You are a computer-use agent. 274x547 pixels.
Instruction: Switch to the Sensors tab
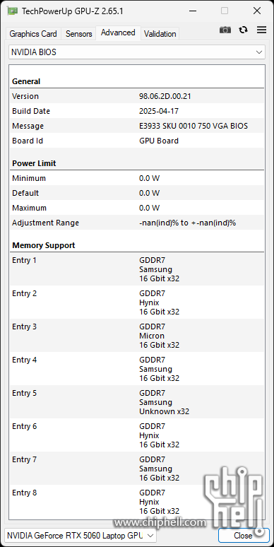pos(79,34)
